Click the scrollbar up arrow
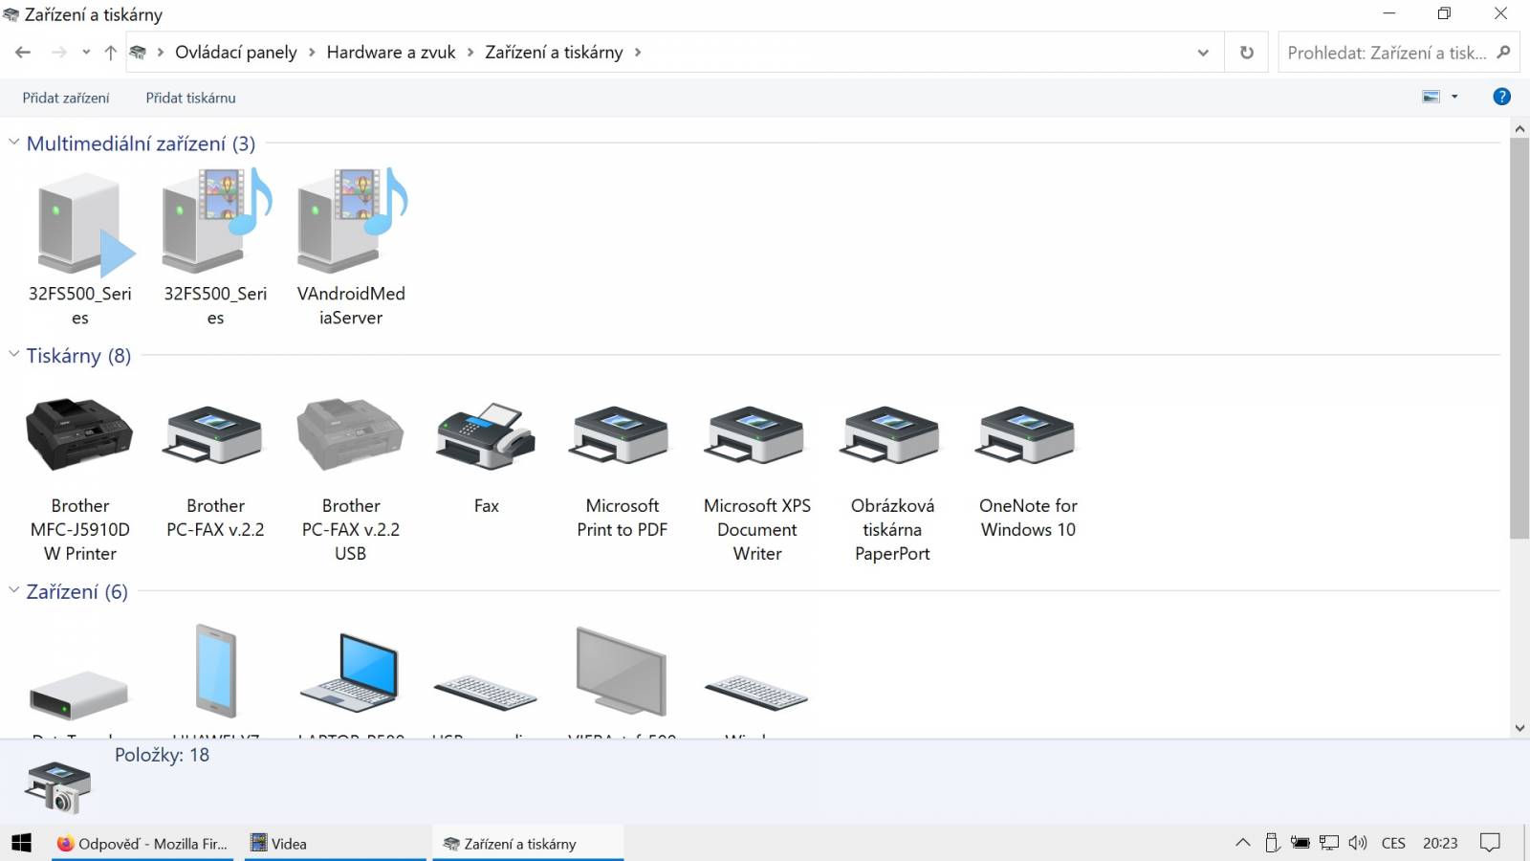This screenshot has width=1530, height=861. 1519,128
